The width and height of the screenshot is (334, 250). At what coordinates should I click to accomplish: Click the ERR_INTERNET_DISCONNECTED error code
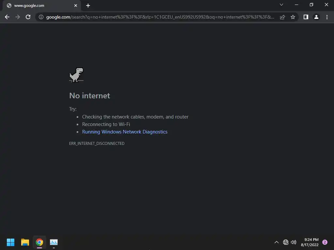(97, 144)
